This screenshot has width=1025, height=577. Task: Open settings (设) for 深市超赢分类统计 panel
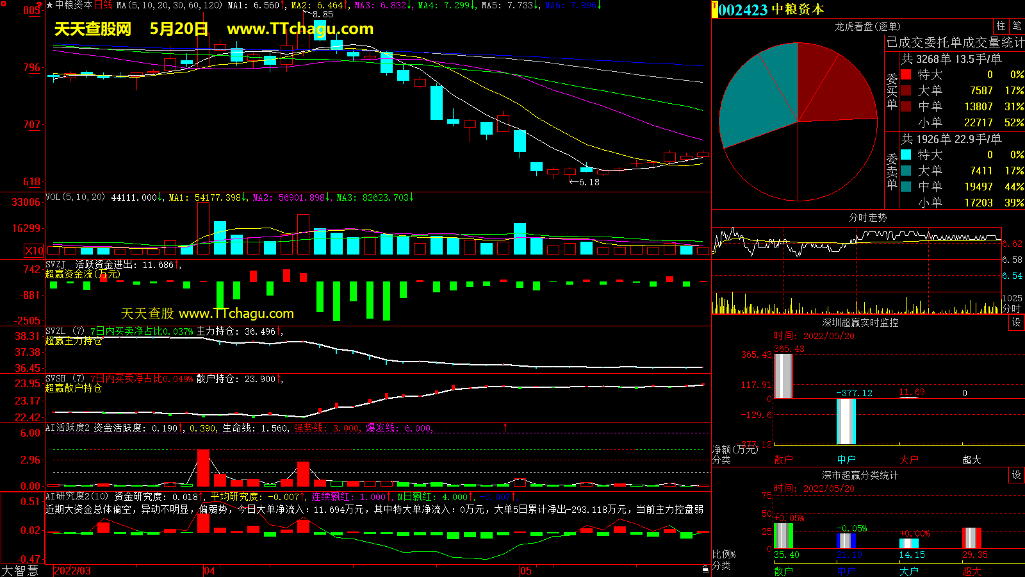pyautogui.click(x=1017, y=475)
